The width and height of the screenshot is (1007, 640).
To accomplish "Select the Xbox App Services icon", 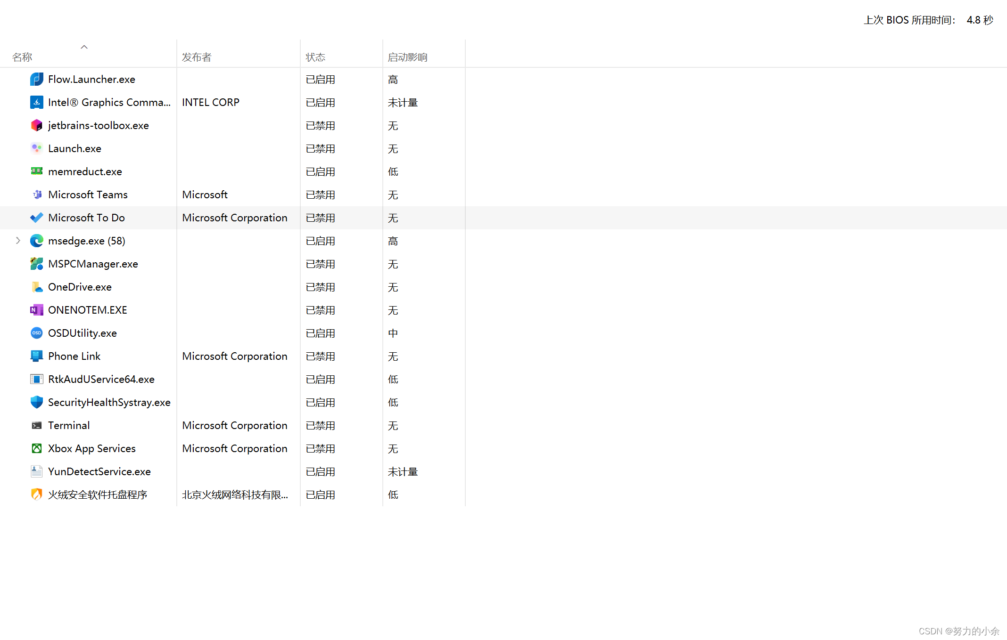I will 36,448.
